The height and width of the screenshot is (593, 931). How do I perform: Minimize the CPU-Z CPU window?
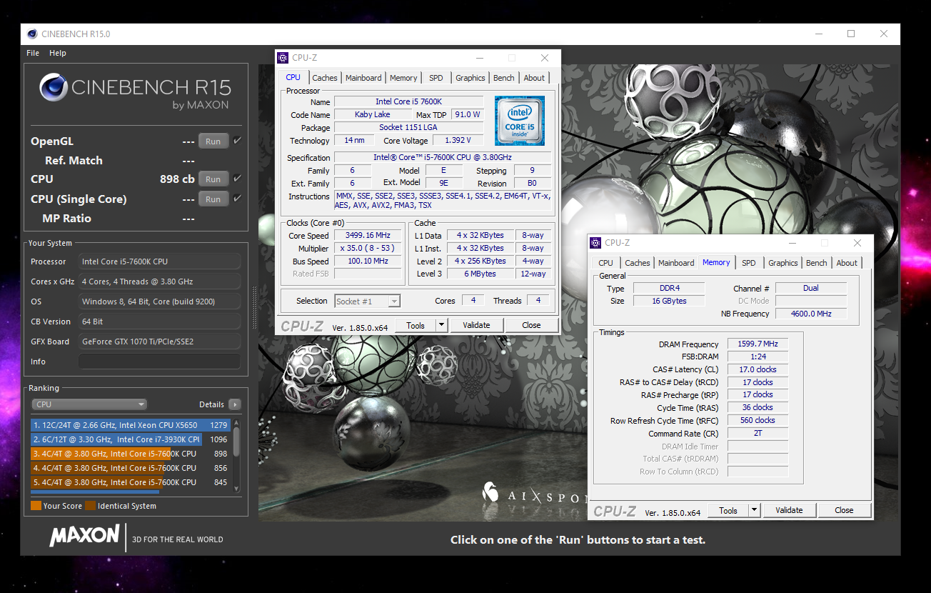[x=480, y=58]
